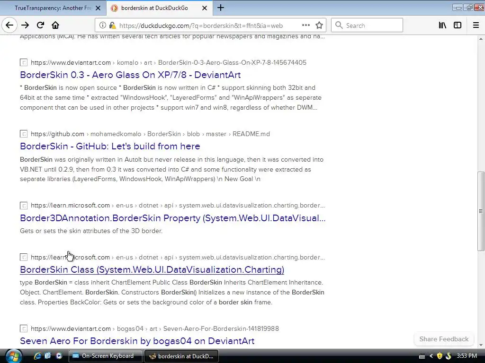The height and width of the screenshot is (363, 485).
Task: Reload the current page
Action: [40, 25]
